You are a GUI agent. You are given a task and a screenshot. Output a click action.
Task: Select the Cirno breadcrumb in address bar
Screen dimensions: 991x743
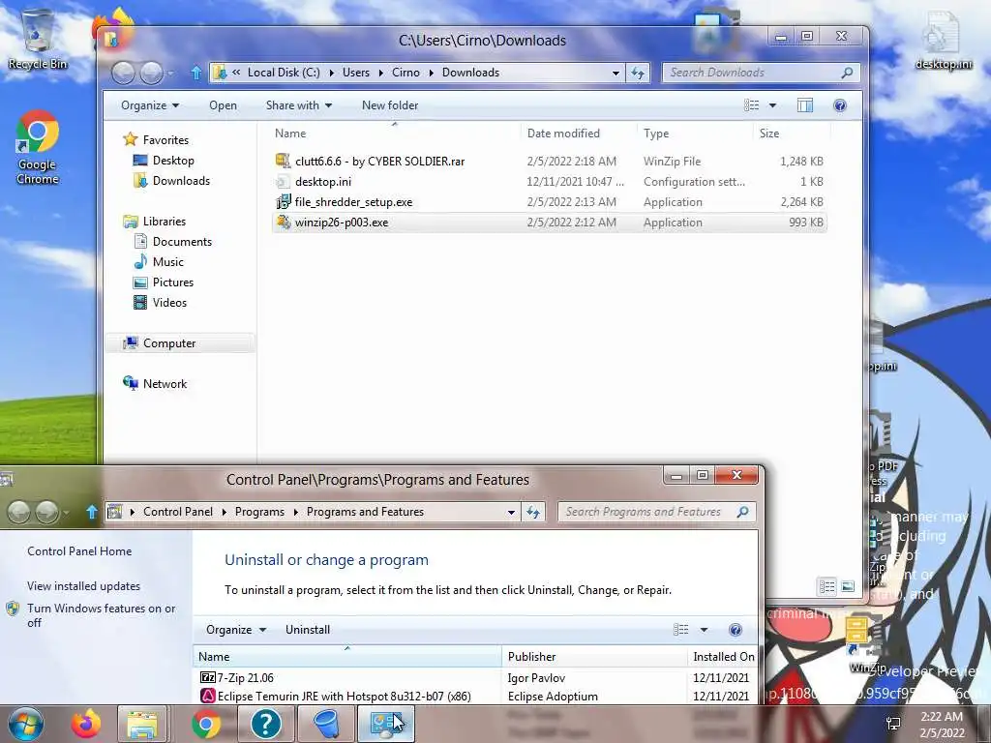pyautogui.click(x=405, y=73)
